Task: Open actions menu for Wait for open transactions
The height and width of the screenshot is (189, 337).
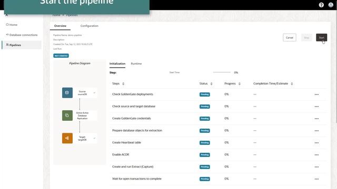Action: [316, 179]
